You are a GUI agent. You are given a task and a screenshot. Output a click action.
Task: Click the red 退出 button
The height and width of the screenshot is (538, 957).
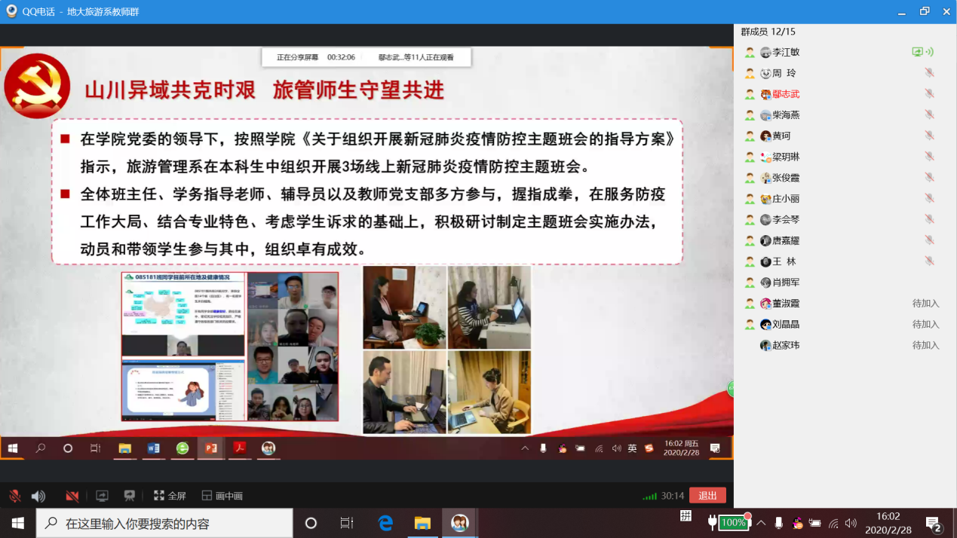click(x=707, y=495)
